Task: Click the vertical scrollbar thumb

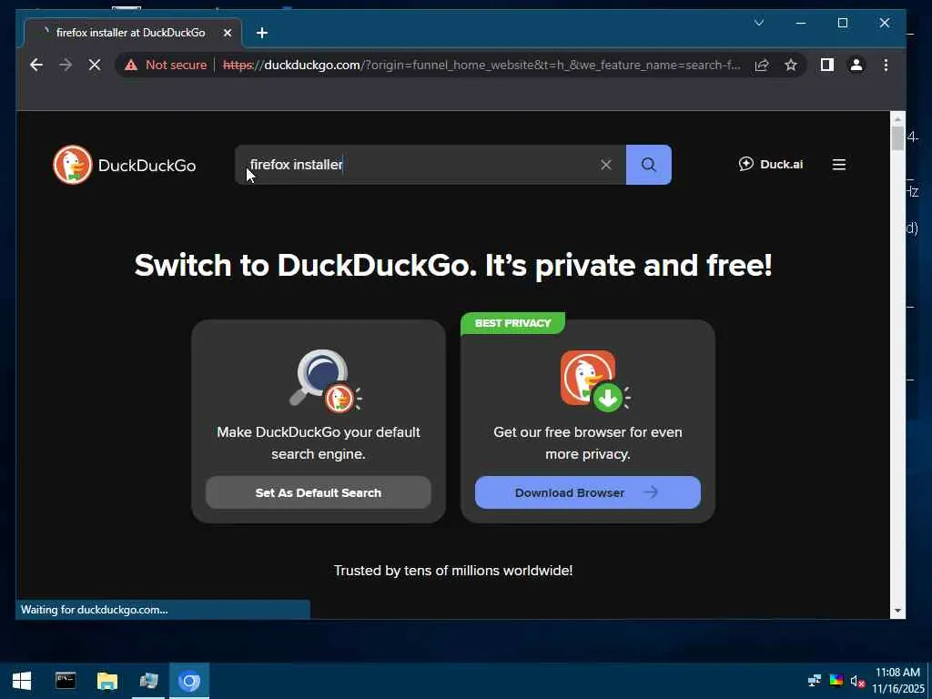Action: tap(897, 139)
